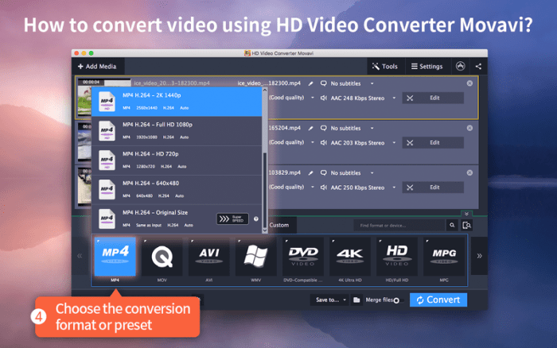Viewport: 557px width, 348px height.
Task: Select the 4K Ultra HD format icon
Action: pyautogui.click(x=350, y=257)
